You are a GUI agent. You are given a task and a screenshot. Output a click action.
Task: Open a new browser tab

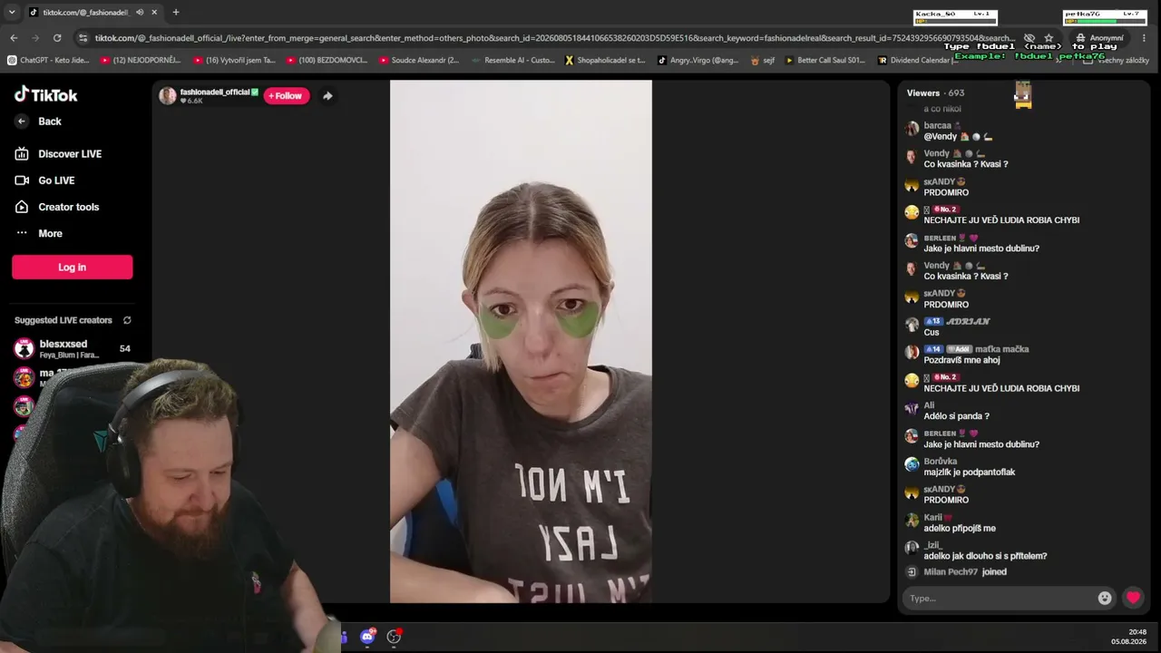tap(176, 12)
